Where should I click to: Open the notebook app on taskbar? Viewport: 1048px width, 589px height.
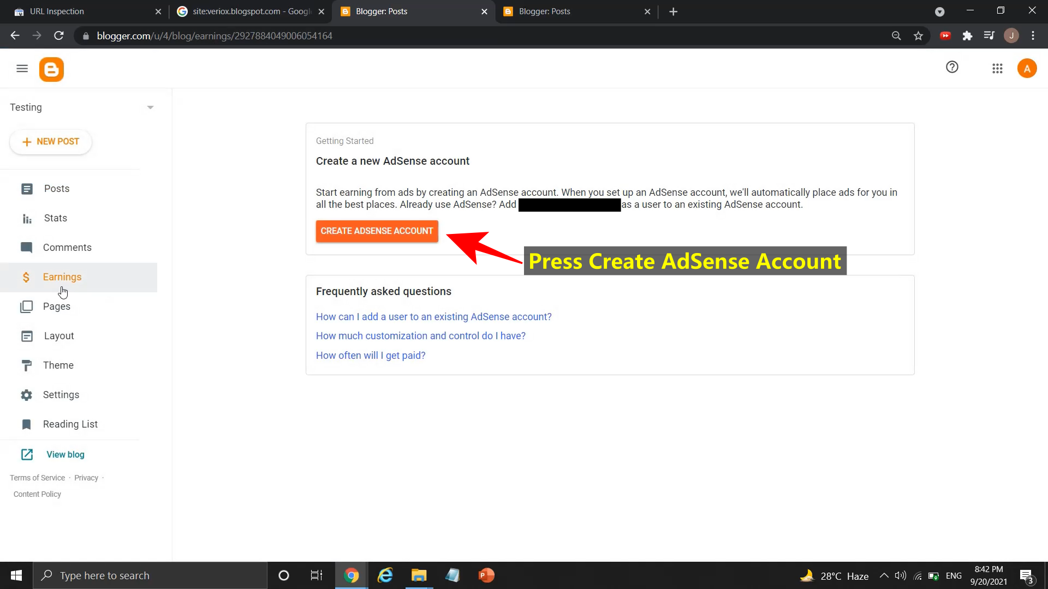pos(452,575)
